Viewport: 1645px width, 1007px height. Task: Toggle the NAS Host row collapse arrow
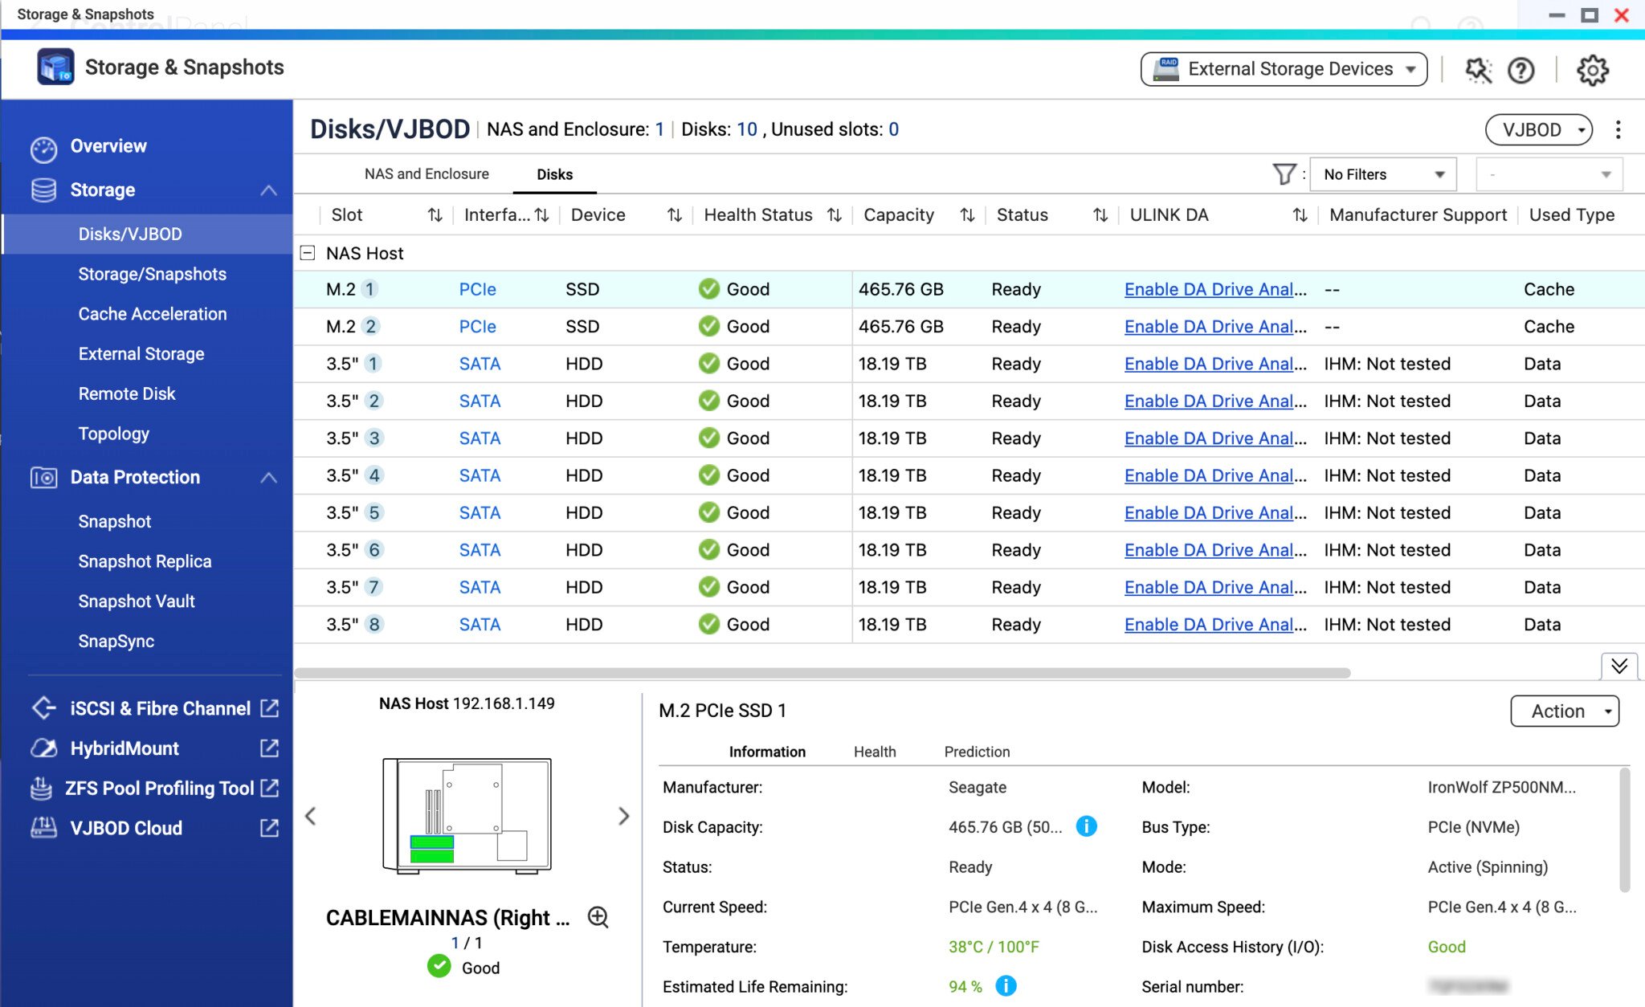click(x=309, y=251)
